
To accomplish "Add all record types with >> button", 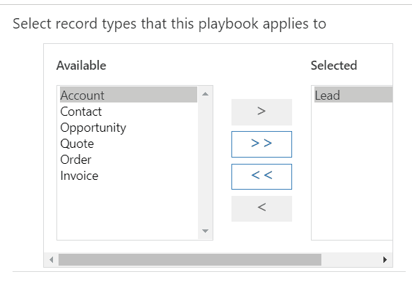I will [x=261, y=144].
